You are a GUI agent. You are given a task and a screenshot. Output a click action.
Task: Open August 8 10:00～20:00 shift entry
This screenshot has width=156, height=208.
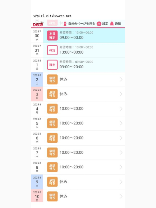click(x=84, y=167)
